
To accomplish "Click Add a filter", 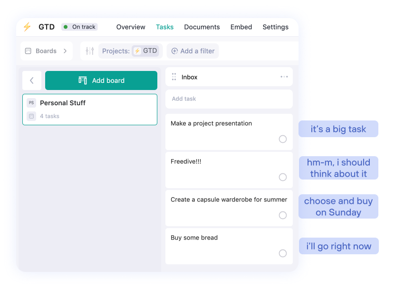I will click(193, 50).
